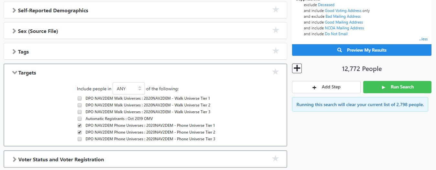Run Search with green button

397,87
